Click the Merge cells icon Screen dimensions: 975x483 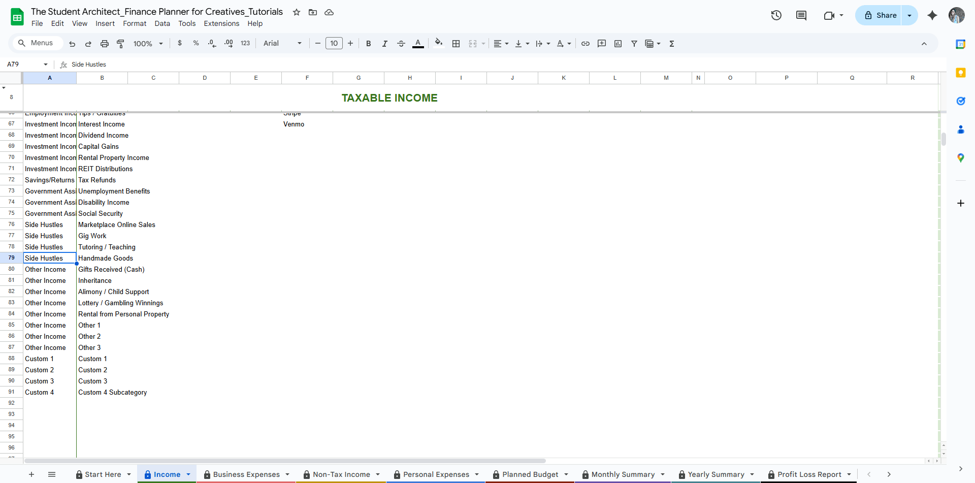pyautogui.click(x=473, y=44)
